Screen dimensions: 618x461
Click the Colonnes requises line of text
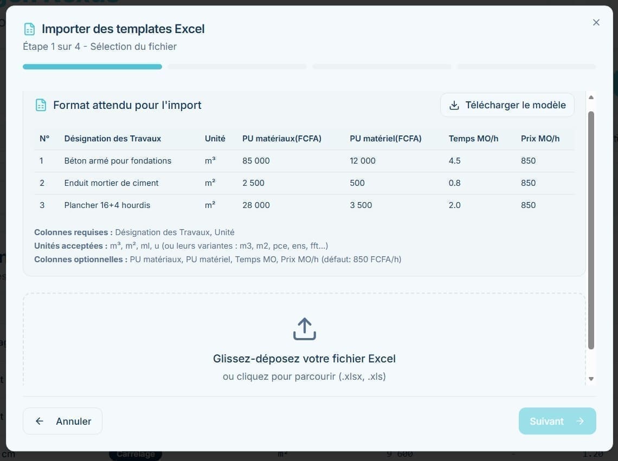tap(134, 232)
